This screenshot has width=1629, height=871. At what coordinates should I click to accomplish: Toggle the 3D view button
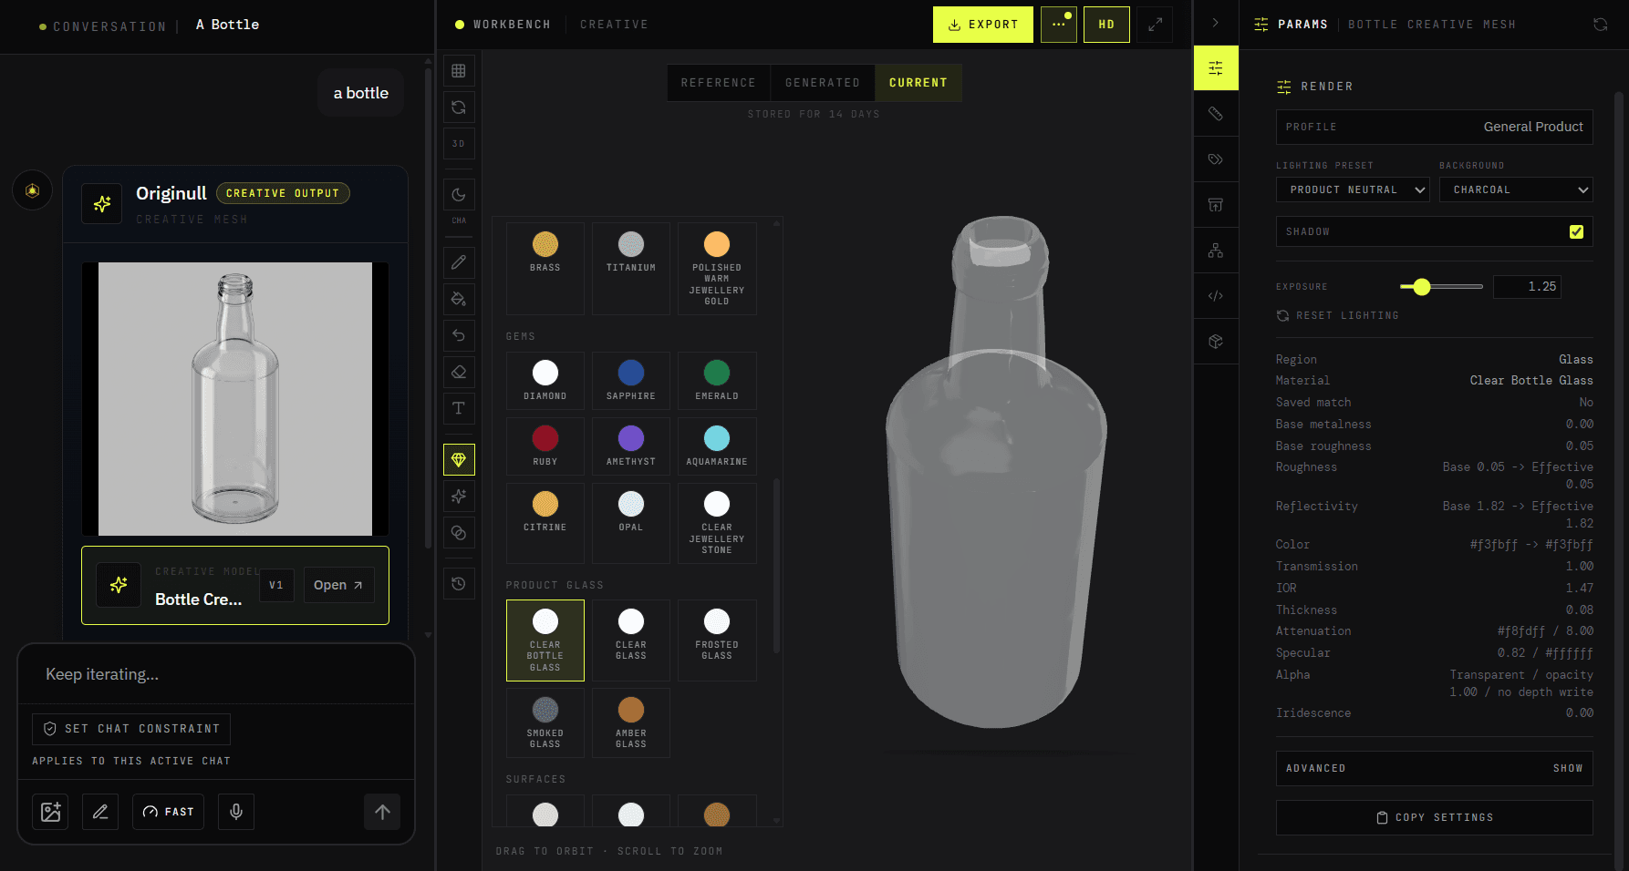(459, 143)
